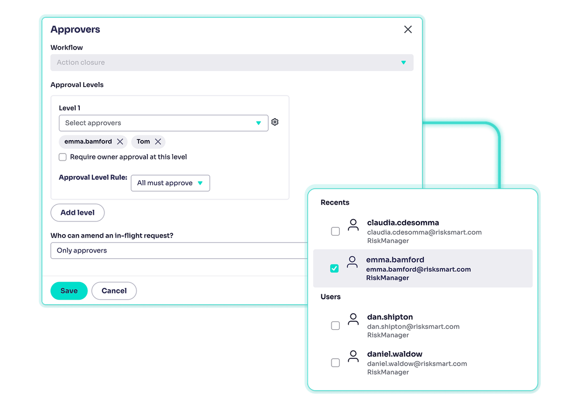Click emma.bamford's user avatar icon
Viewport: 580px width, 408px height.
point(352,262)
